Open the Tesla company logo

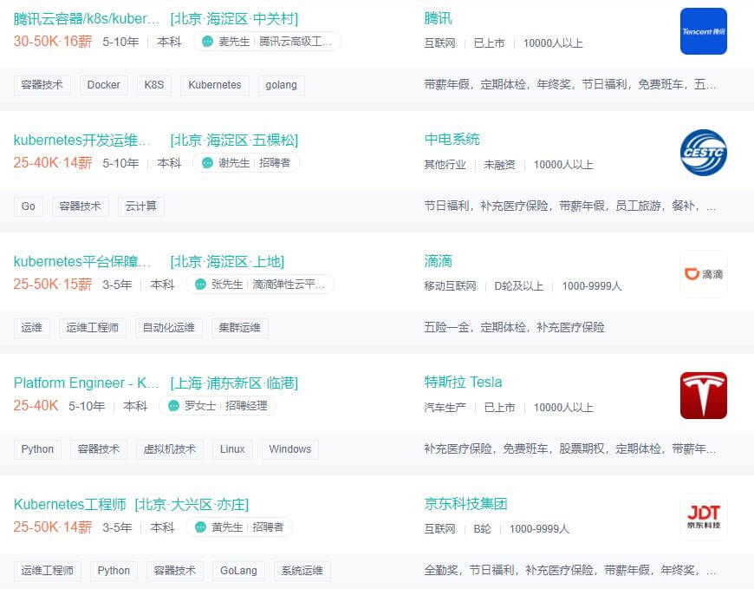pos(704,396)
